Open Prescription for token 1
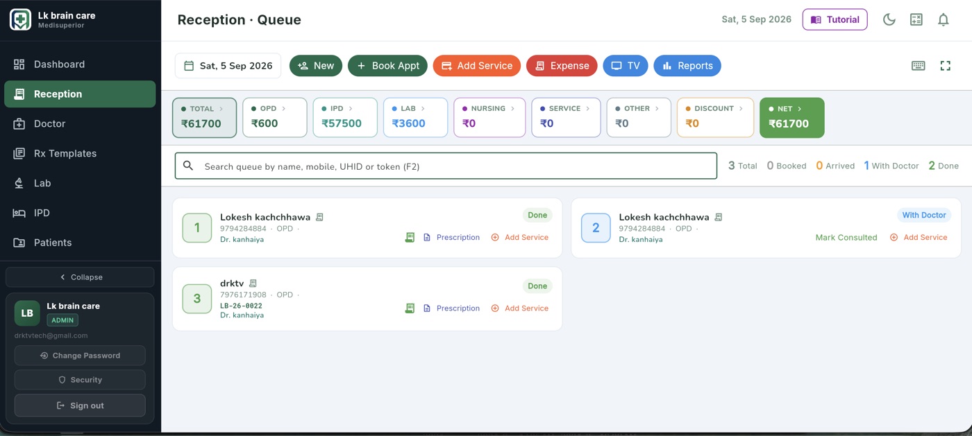This screenshot has height=436, width=972. (x=451, y=238)
